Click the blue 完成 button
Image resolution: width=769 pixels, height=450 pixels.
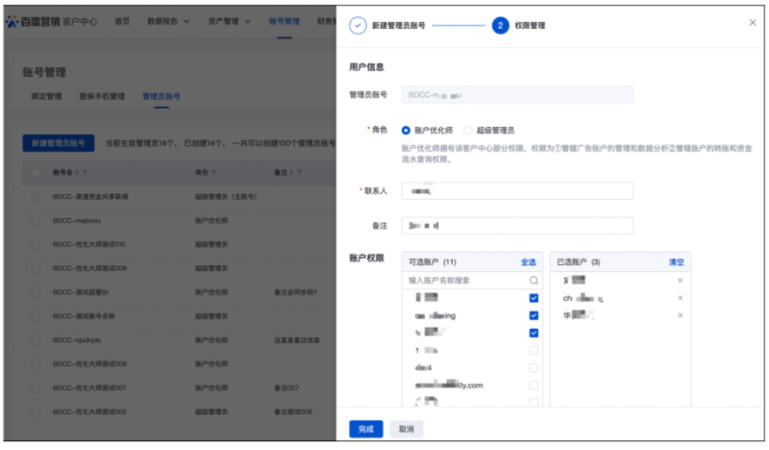pos(366,429)
